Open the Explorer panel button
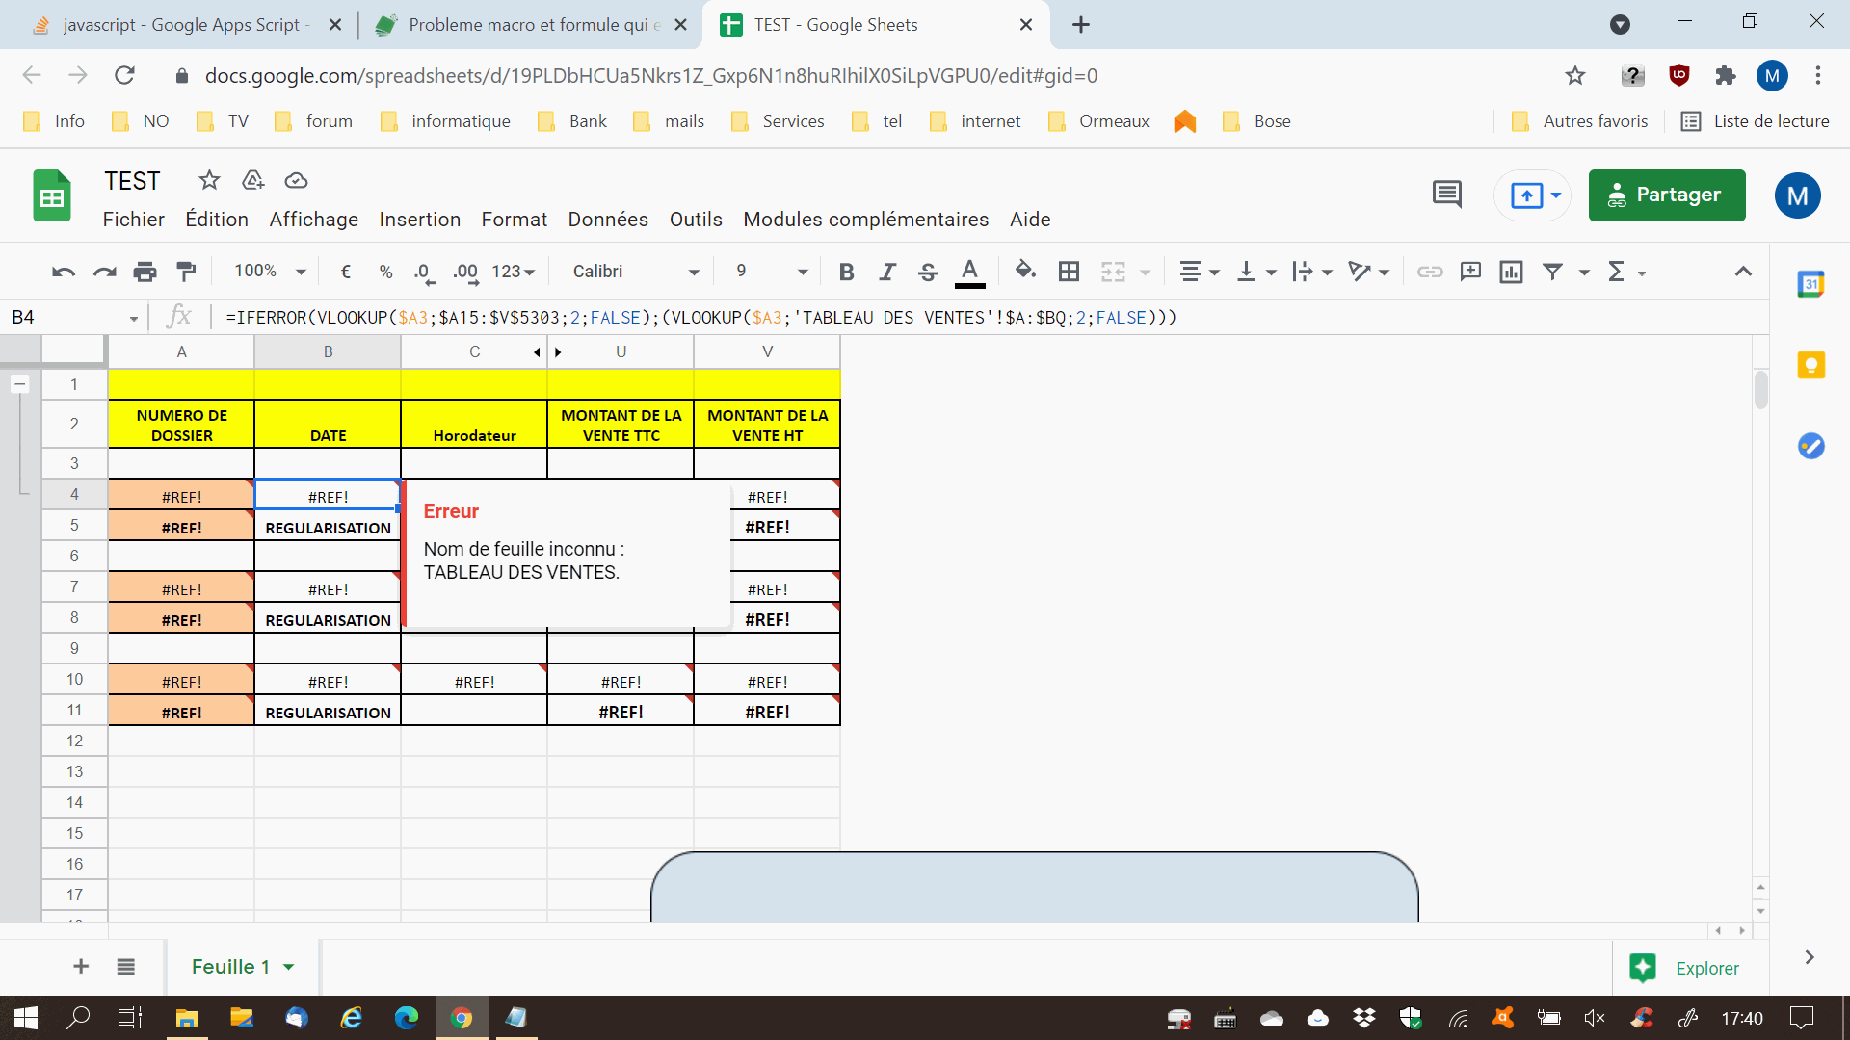Image resolution: width=1850 pixels, height=1040 pixels. click(x=1684, y=968)
